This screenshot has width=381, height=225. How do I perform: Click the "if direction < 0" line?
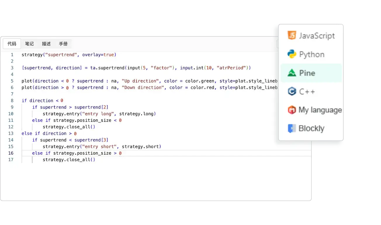pos(42,101)
